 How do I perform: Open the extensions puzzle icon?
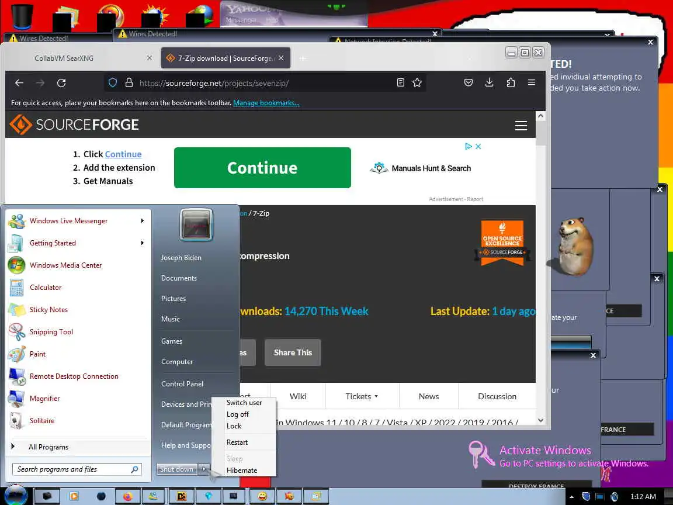click(x=511, y=82)
